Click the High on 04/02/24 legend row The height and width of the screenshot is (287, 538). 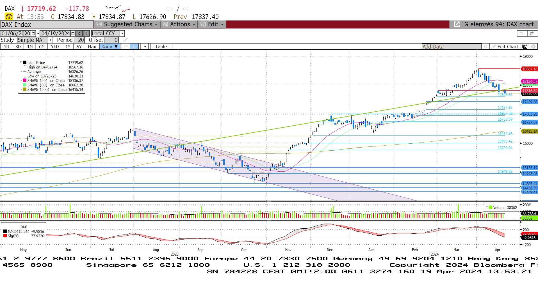(53, 67)
